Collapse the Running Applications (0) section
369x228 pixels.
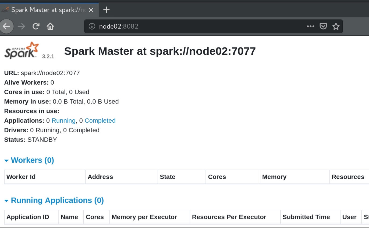pyautogui.click(x=54, y=200)
